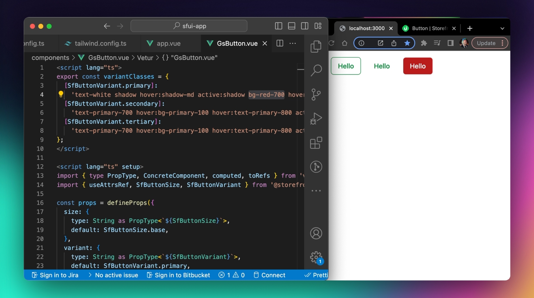Toggle the browser side panel icon
Screen dimensions: 534x298
(x=451, y=43)
